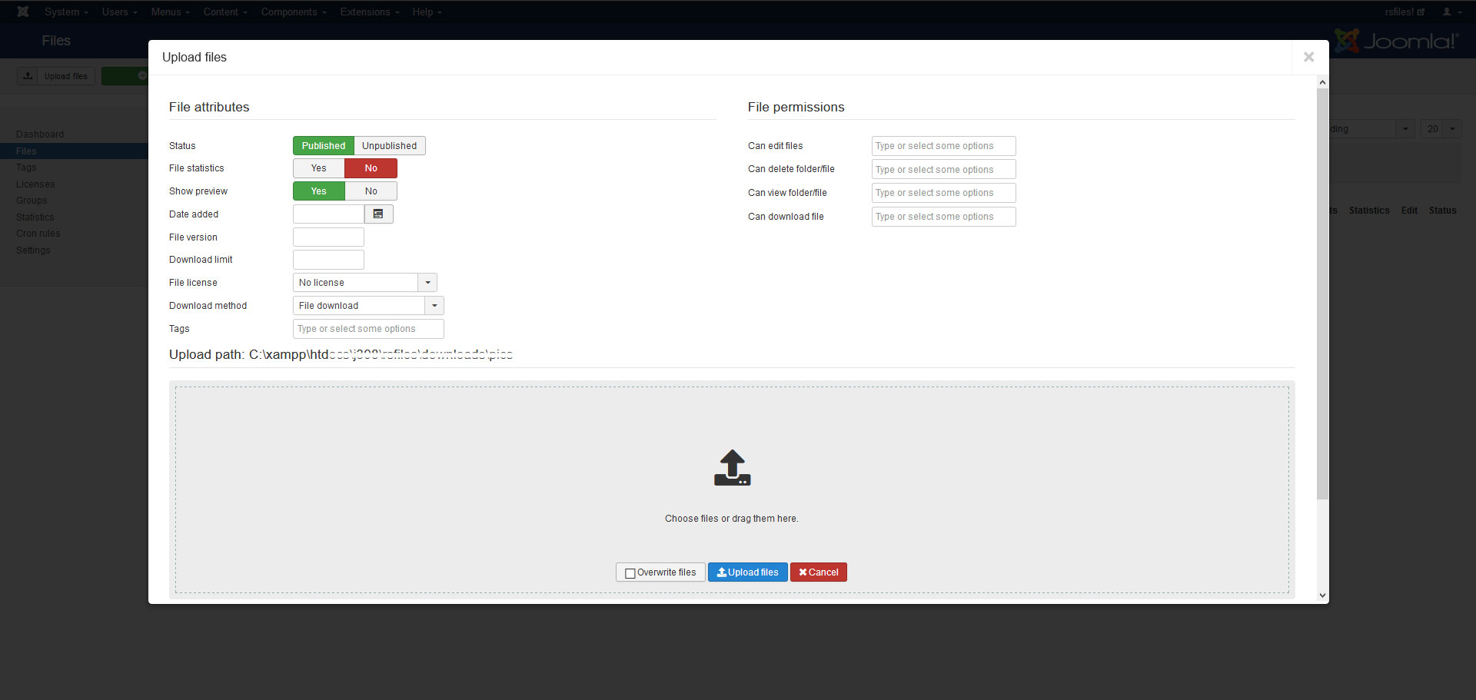Click the scrollbar up arrow
Image resolution: width=1476 pixels, height=700 pixels.
click(1322, 82)
